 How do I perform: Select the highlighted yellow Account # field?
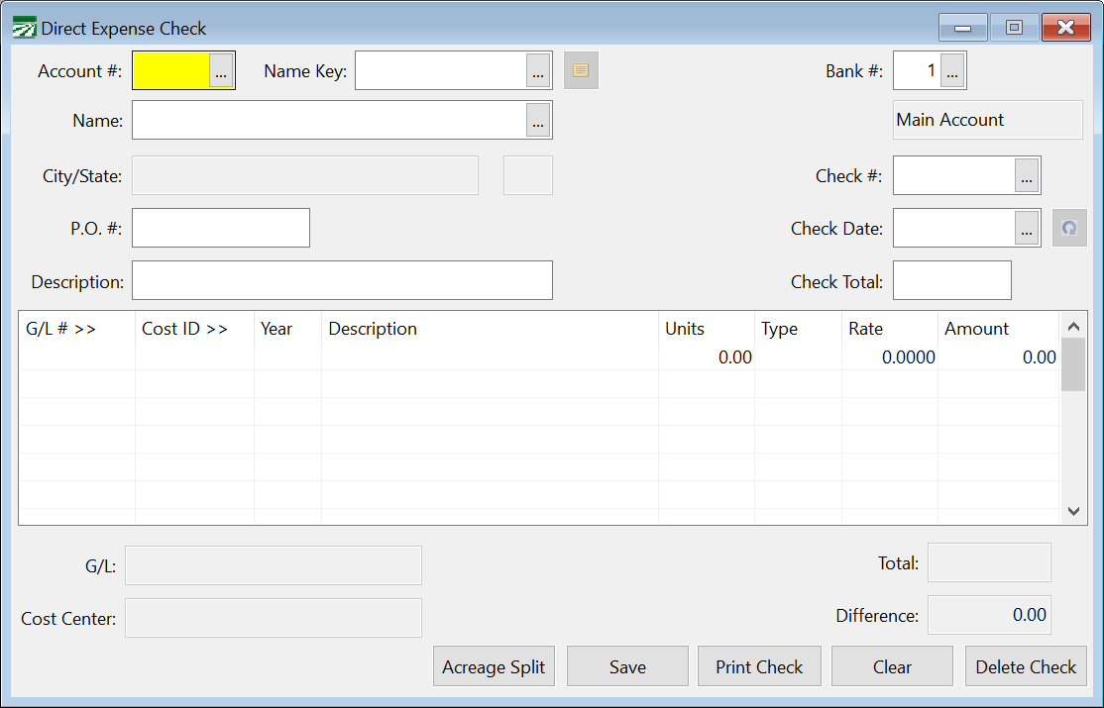[168, 69]
